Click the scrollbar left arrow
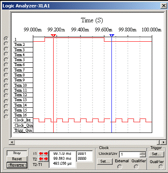Viewport: 168px width, 173px height. pyautogui.click(x=12, y=142)
